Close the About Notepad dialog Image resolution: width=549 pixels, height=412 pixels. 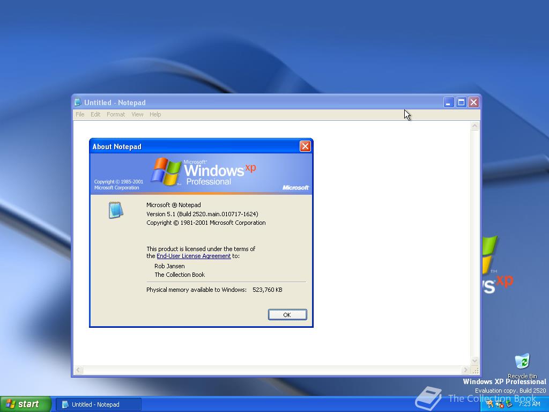[305, 146]
